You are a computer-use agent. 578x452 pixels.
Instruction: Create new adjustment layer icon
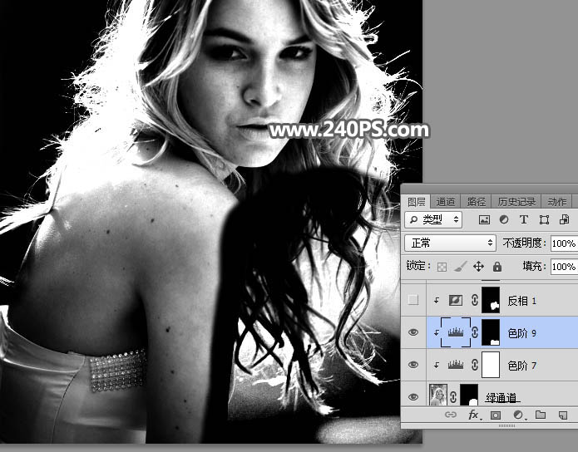(517, 414)
